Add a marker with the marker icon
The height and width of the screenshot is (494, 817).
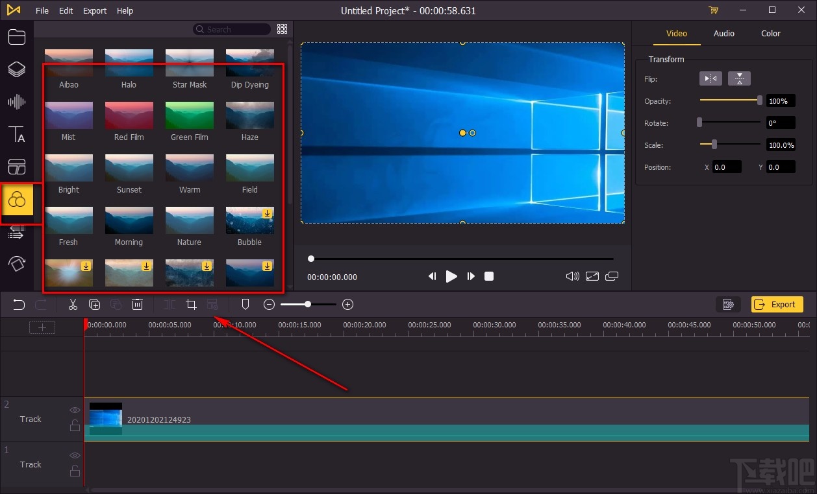tap(245, 305)
